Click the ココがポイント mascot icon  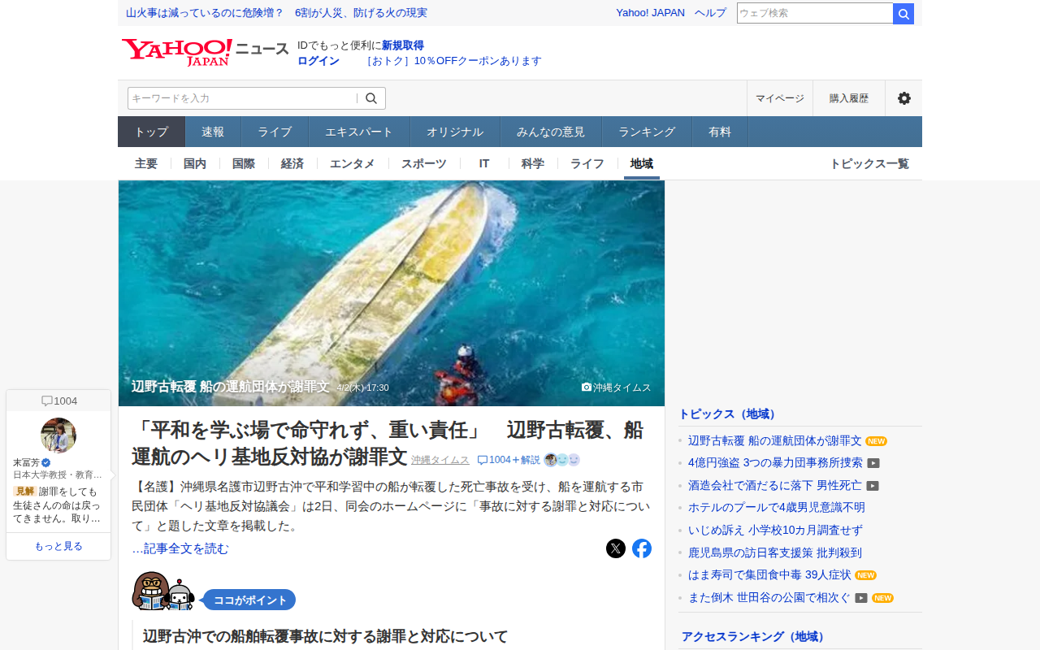point(163,591)
